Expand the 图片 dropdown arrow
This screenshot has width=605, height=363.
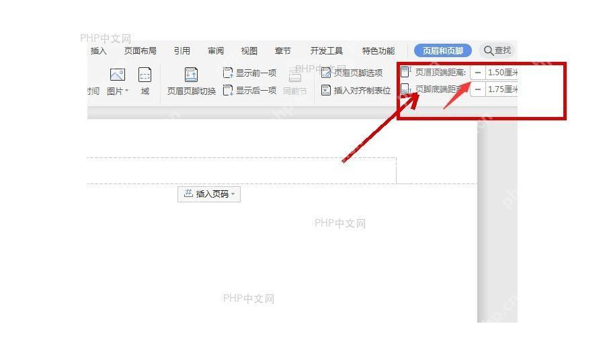[126, 91]
